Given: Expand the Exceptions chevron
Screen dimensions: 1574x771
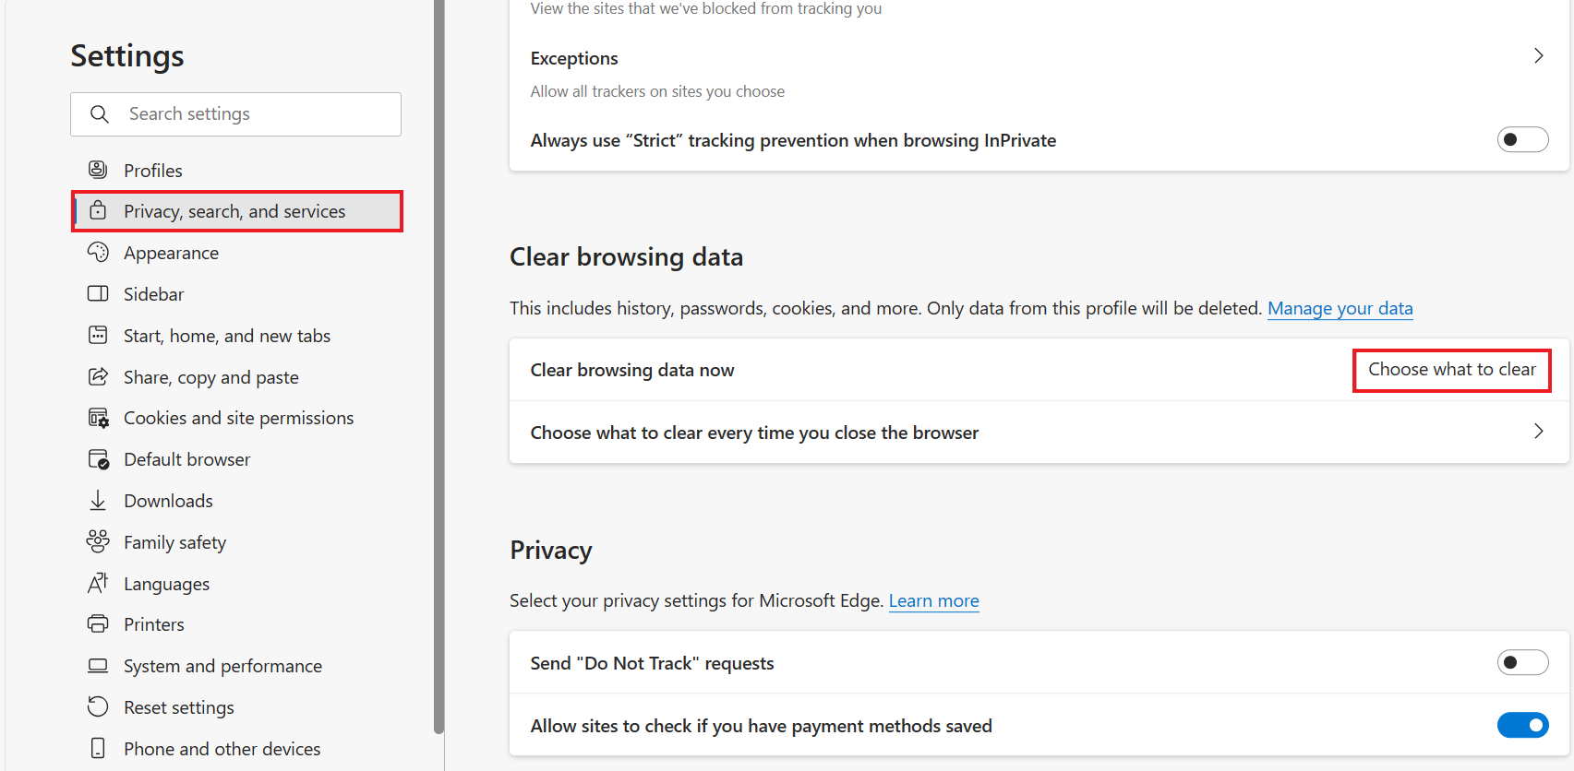Looking at the screenshot, I should (x=1538, y=56).
